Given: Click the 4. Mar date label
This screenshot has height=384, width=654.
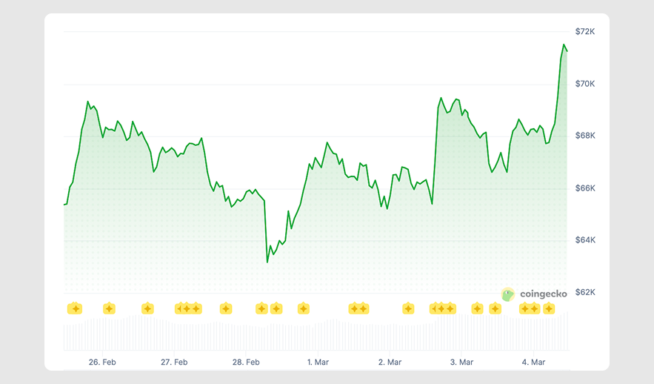Looking at the screenshot, I should [533, 363].
